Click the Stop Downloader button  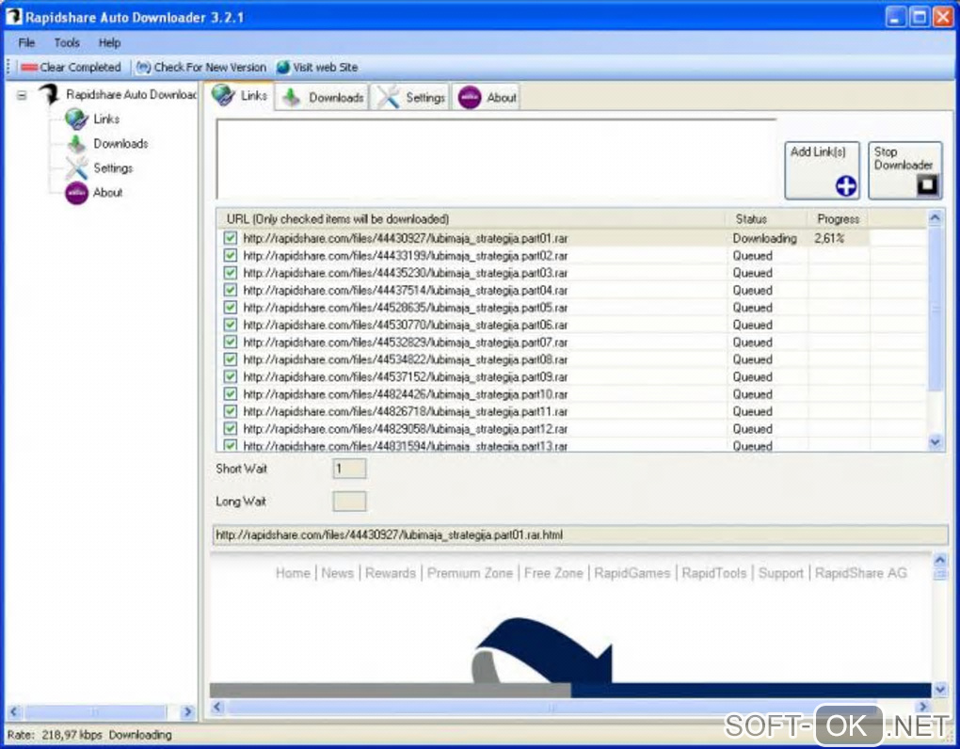(904, 170)
